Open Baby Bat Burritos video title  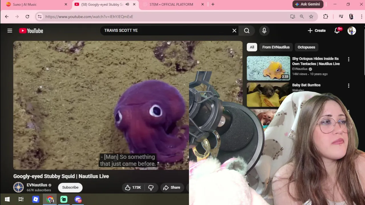point(306,85)
